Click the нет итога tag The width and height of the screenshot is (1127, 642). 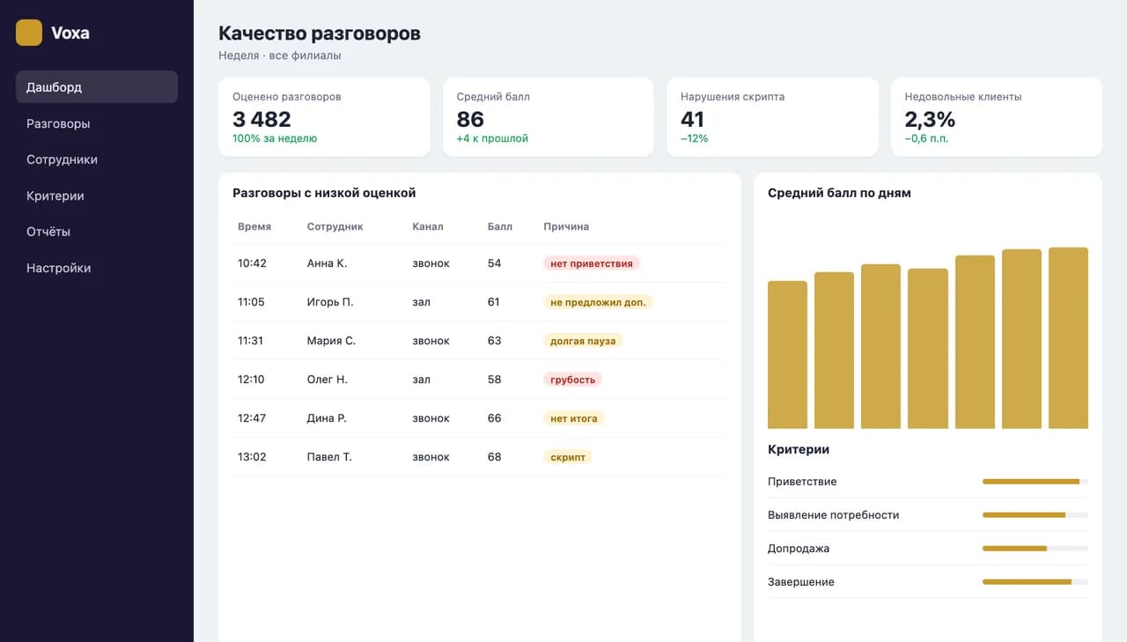pyautogui.click(x=574, y=418)
